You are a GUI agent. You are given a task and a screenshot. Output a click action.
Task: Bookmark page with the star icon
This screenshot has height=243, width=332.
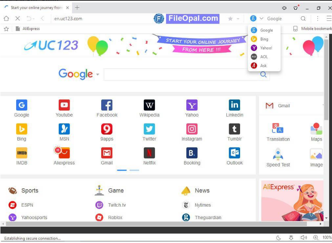[x=230, y=19]
